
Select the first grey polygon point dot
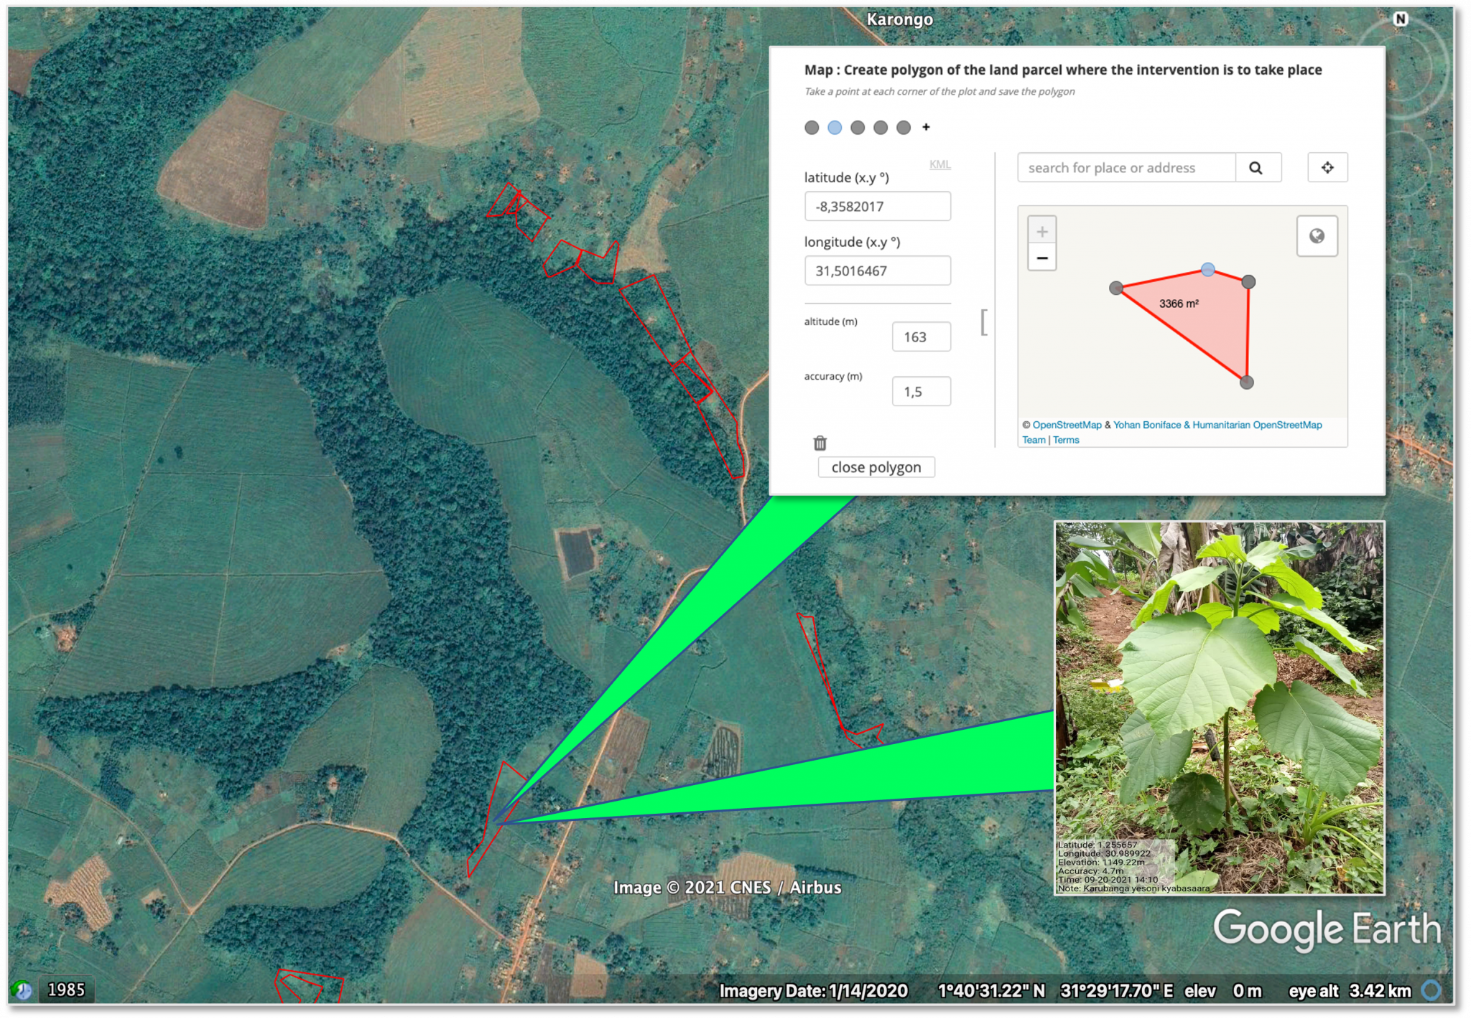[x=812, y=128]
